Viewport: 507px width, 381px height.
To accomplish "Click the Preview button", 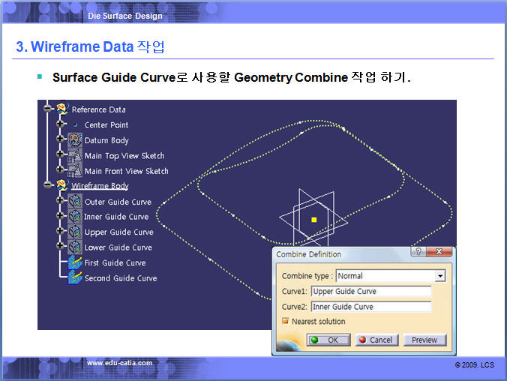I will [x=424, y=340].
